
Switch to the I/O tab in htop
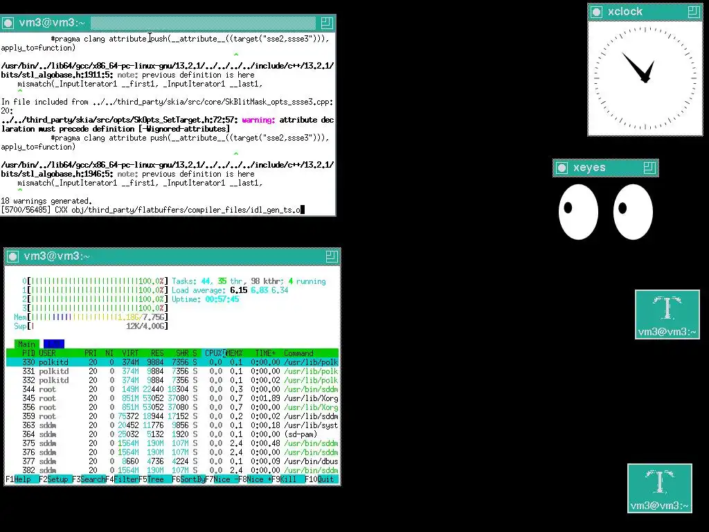tap(54, 344)
